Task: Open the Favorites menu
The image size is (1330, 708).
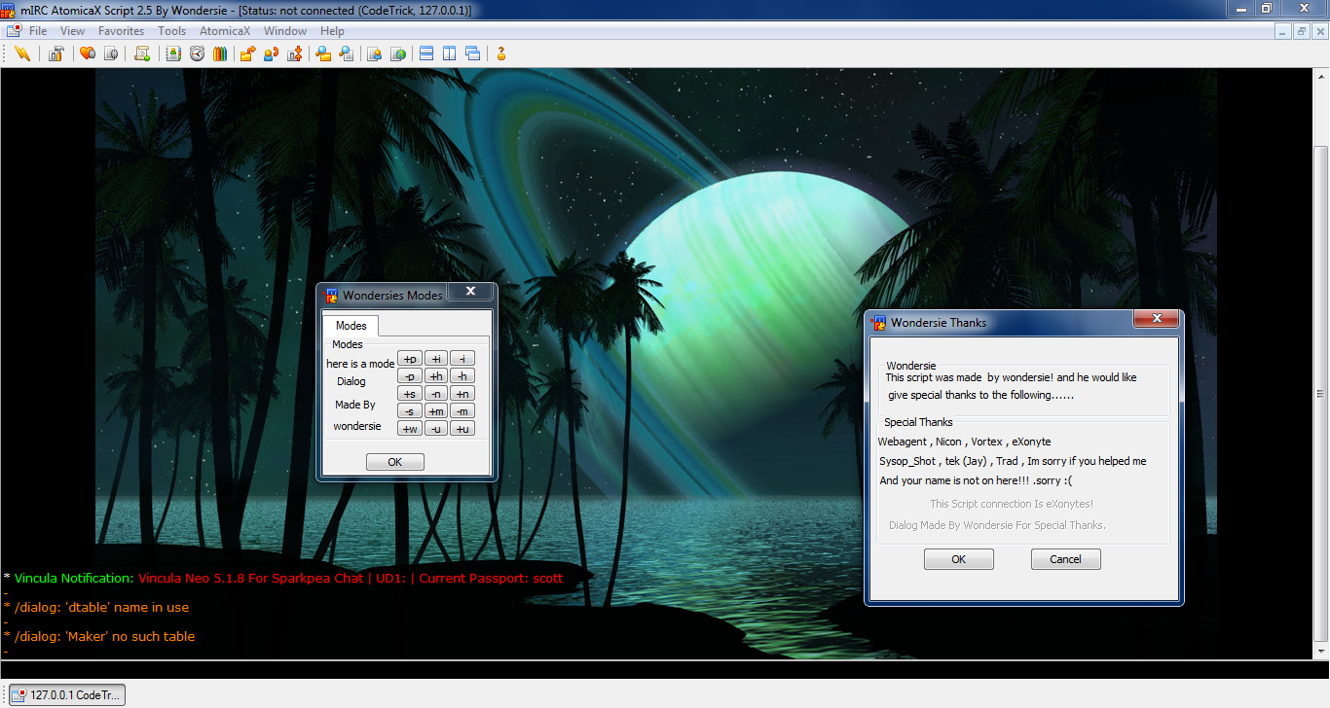Action: pos(122,31)
